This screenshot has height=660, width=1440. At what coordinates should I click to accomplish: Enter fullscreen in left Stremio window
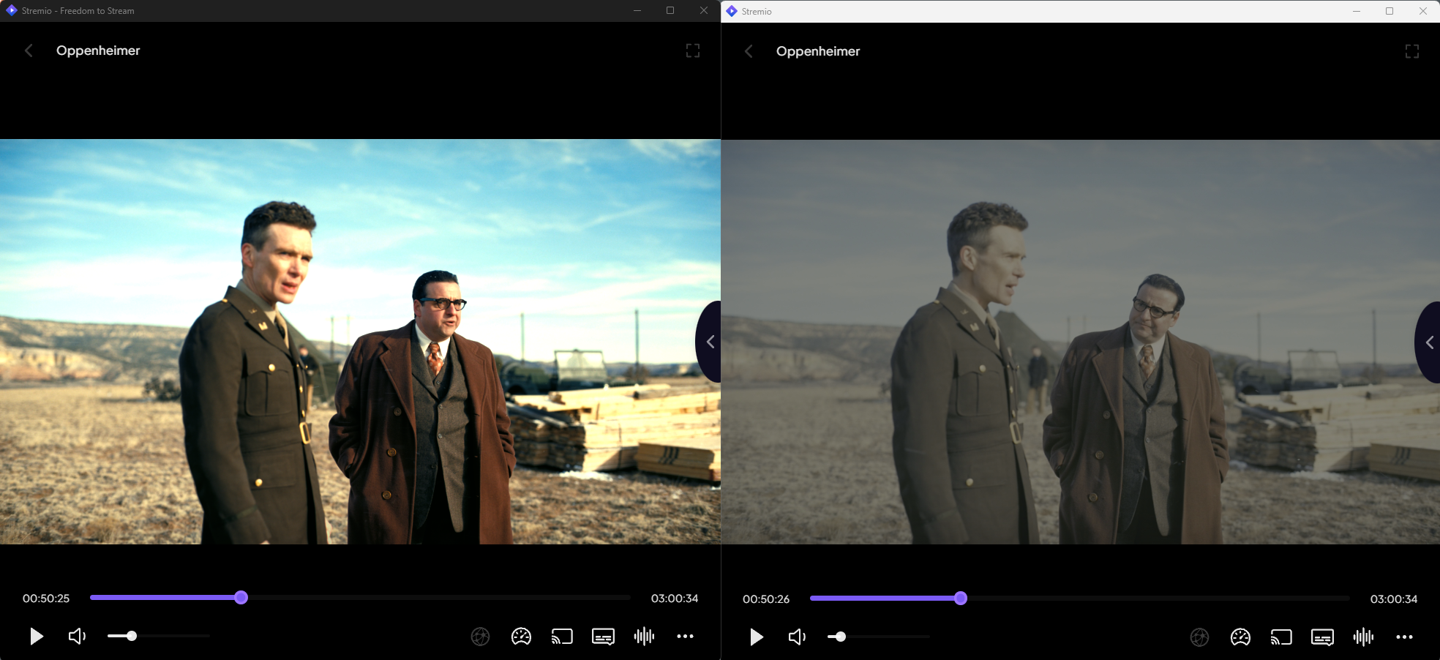693,50
